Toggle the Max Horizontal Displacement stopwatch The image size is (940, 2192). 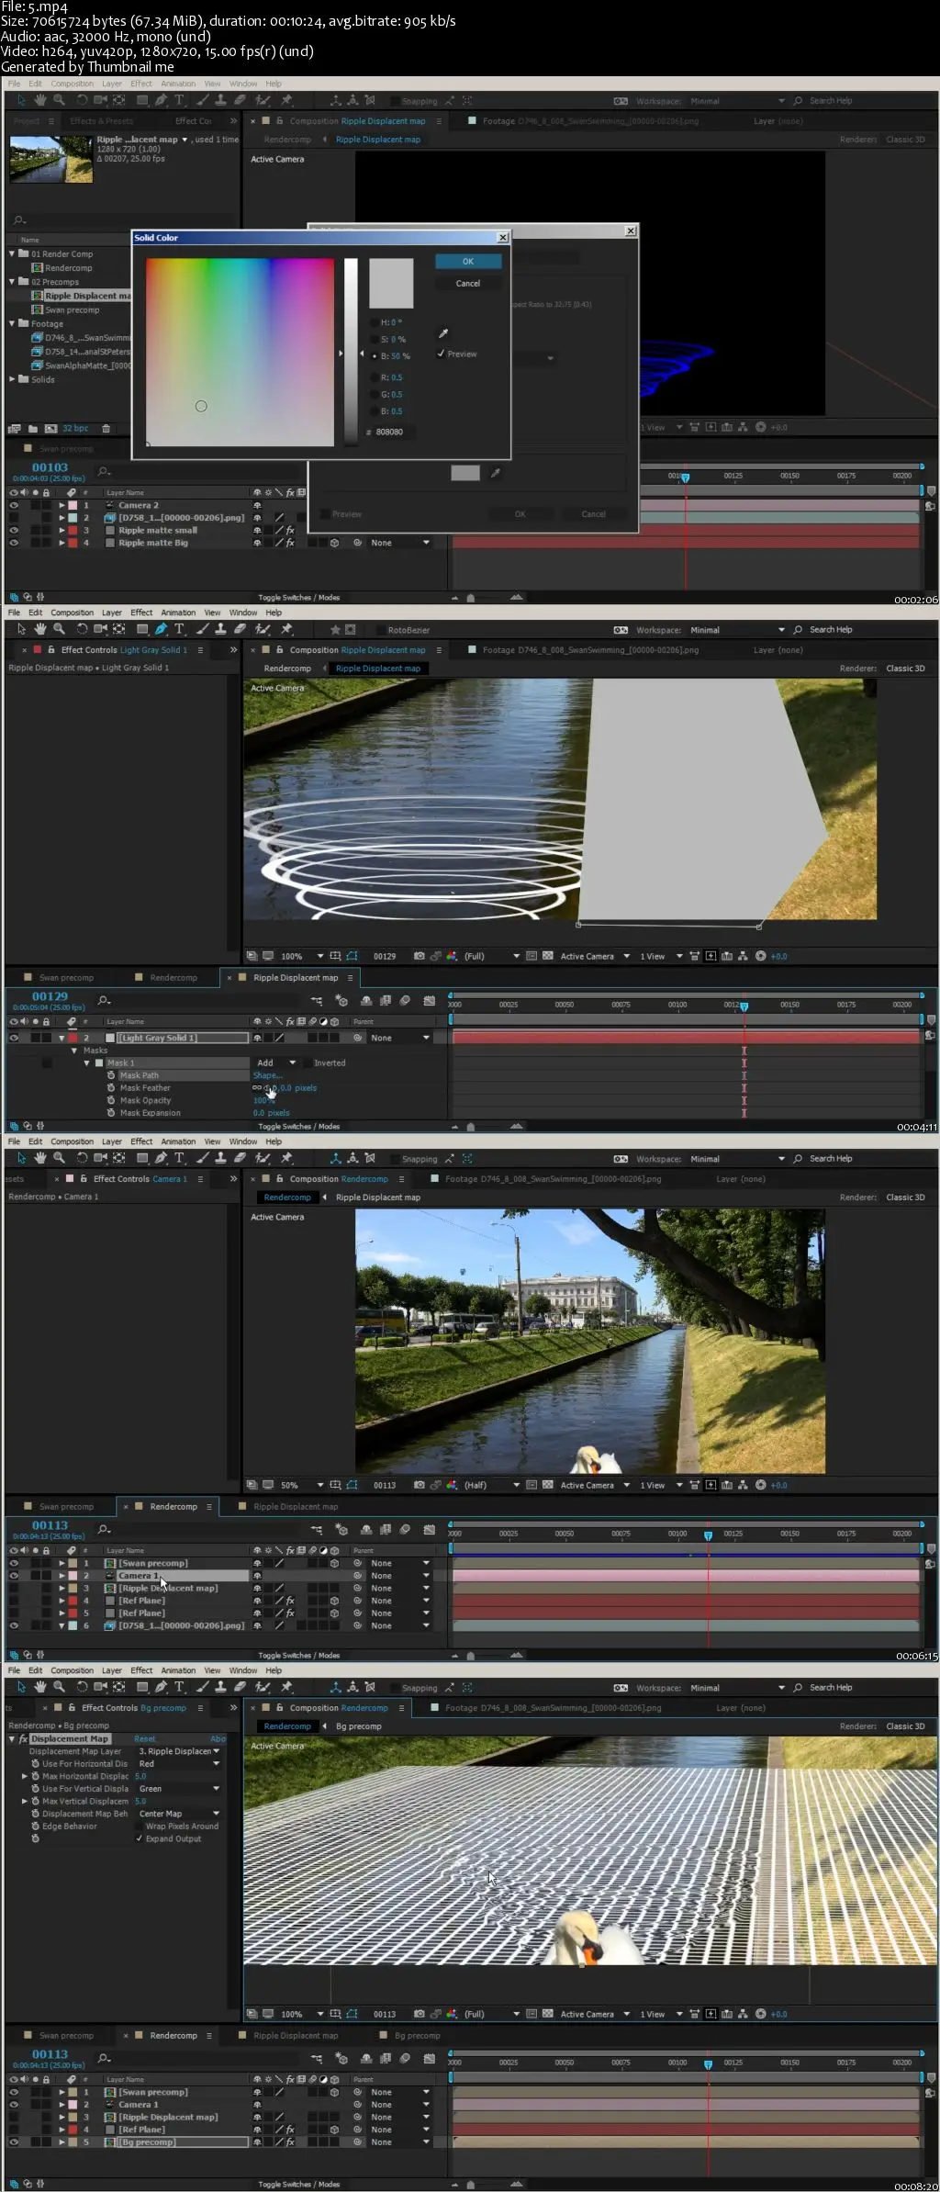click(x=35, y=1776)
